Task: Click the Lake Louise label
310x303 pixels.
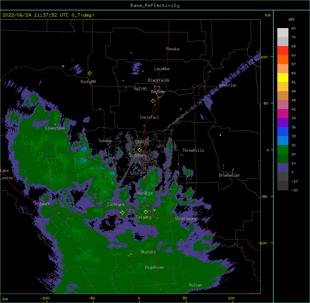Action: tap(6, 174)
